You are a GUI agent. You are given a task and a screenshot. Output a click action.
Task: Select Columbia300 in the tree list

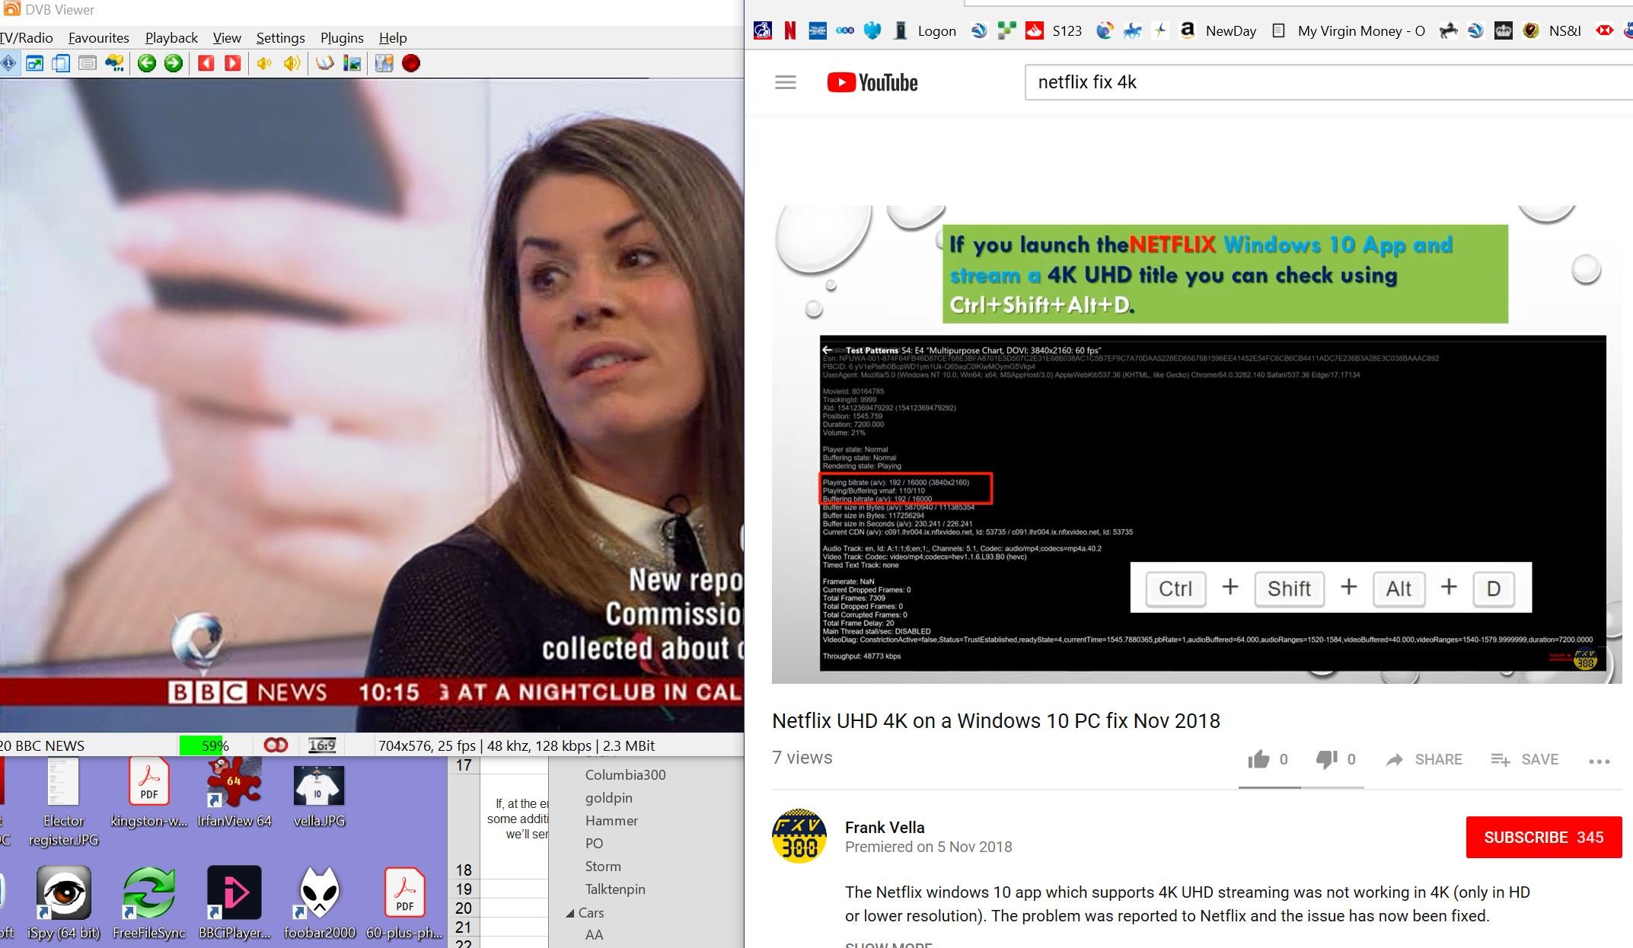click(x=625, y=774)
